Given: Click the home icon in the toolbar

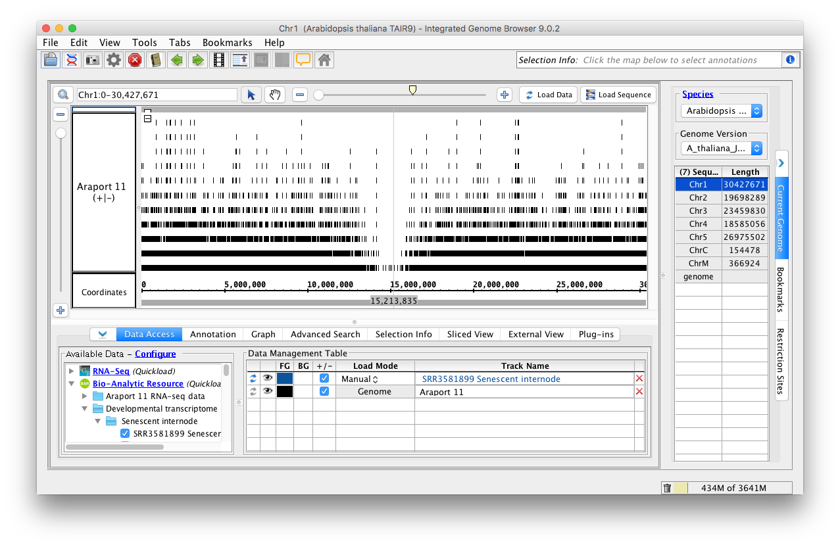Looking at the screenshot, I should [324, 60].
